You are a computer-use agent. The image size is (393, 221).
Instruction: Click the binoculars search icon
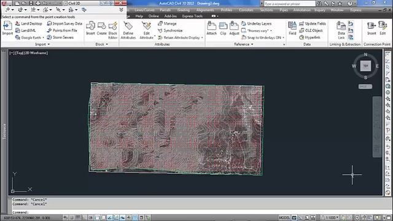pyautogui.click(x=319, y=4)
